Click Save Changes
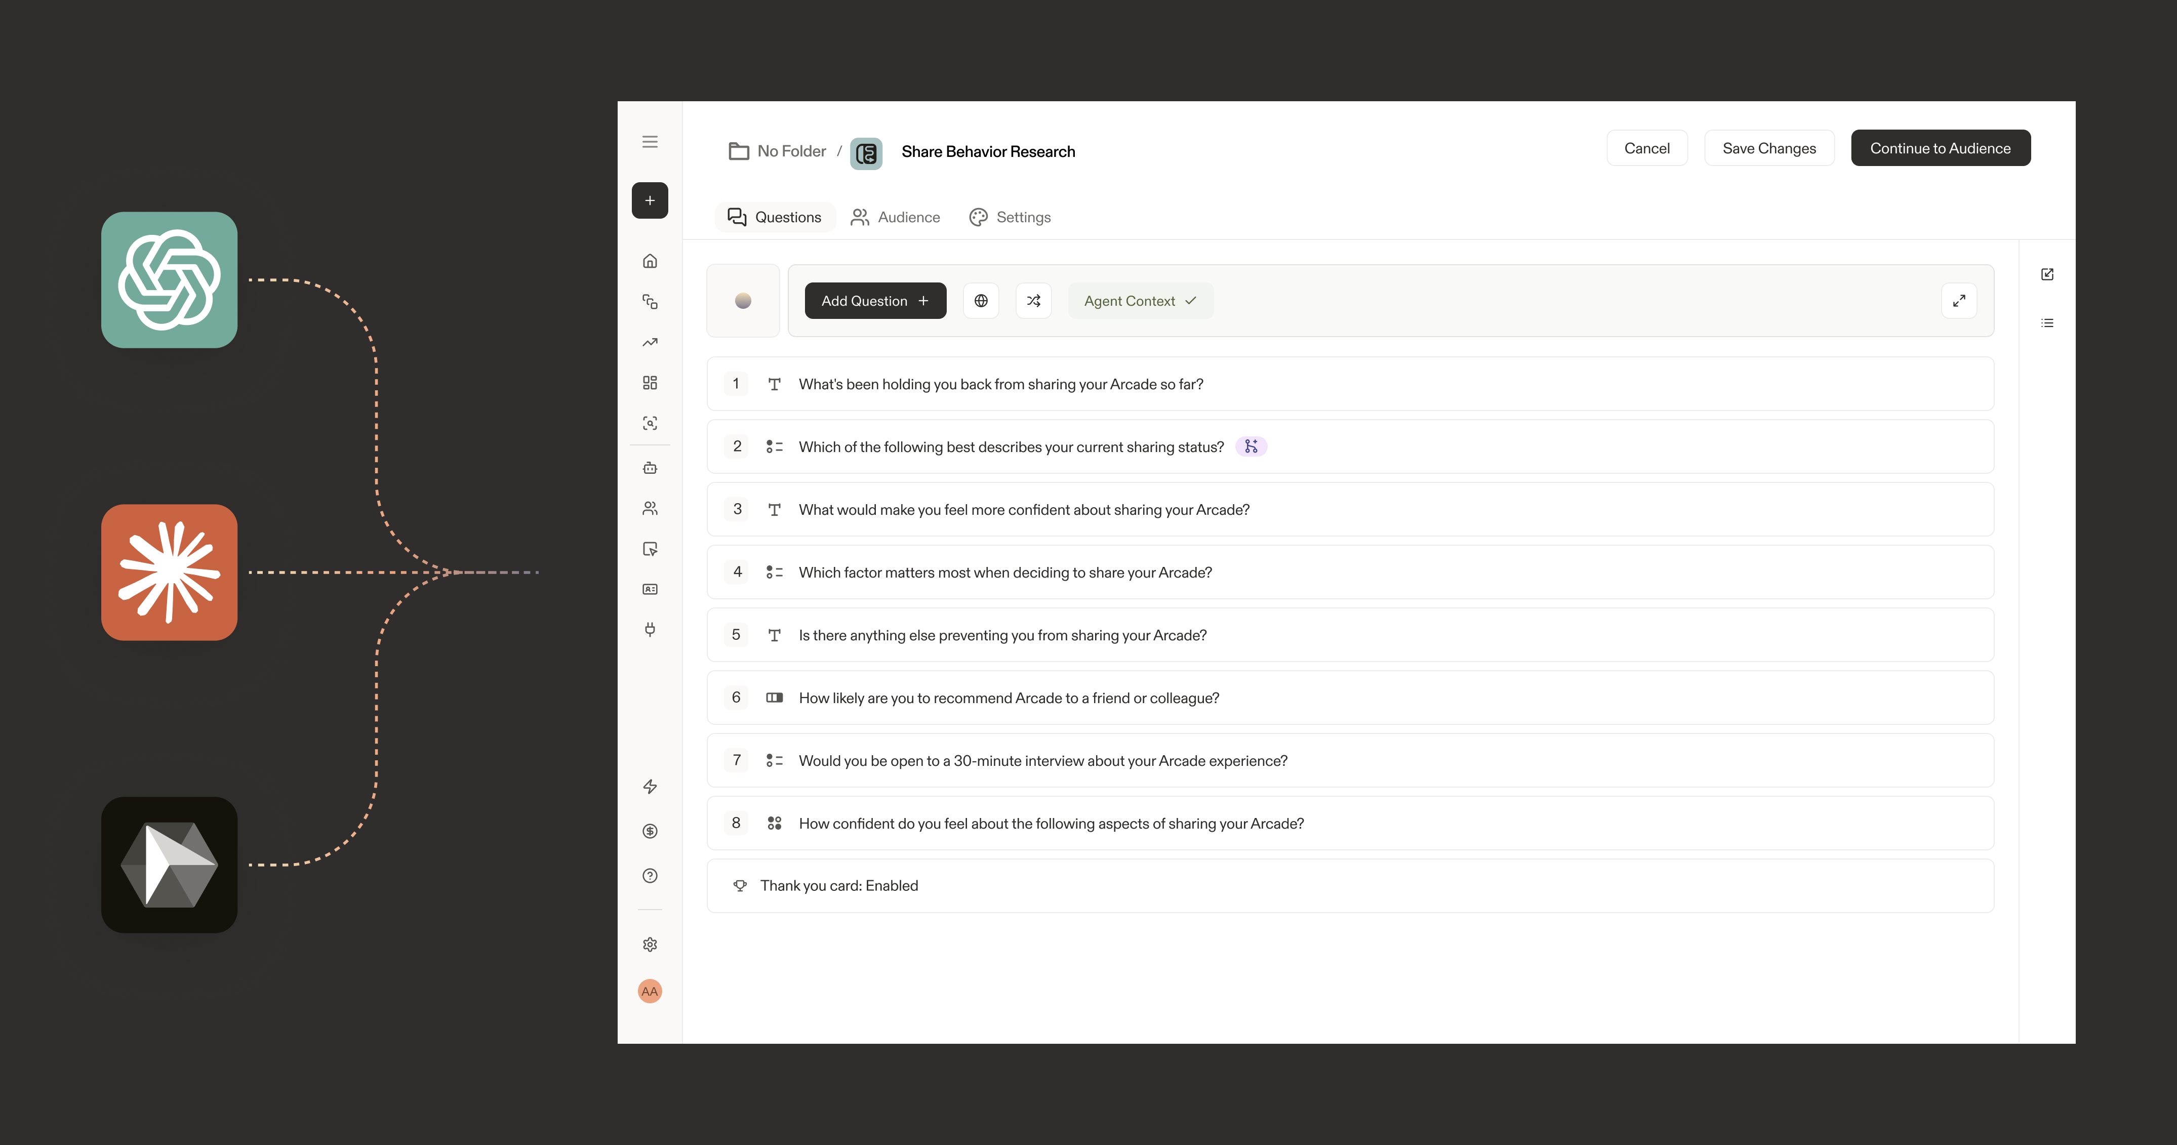 pyautogui.click(x=1769, y=148)
